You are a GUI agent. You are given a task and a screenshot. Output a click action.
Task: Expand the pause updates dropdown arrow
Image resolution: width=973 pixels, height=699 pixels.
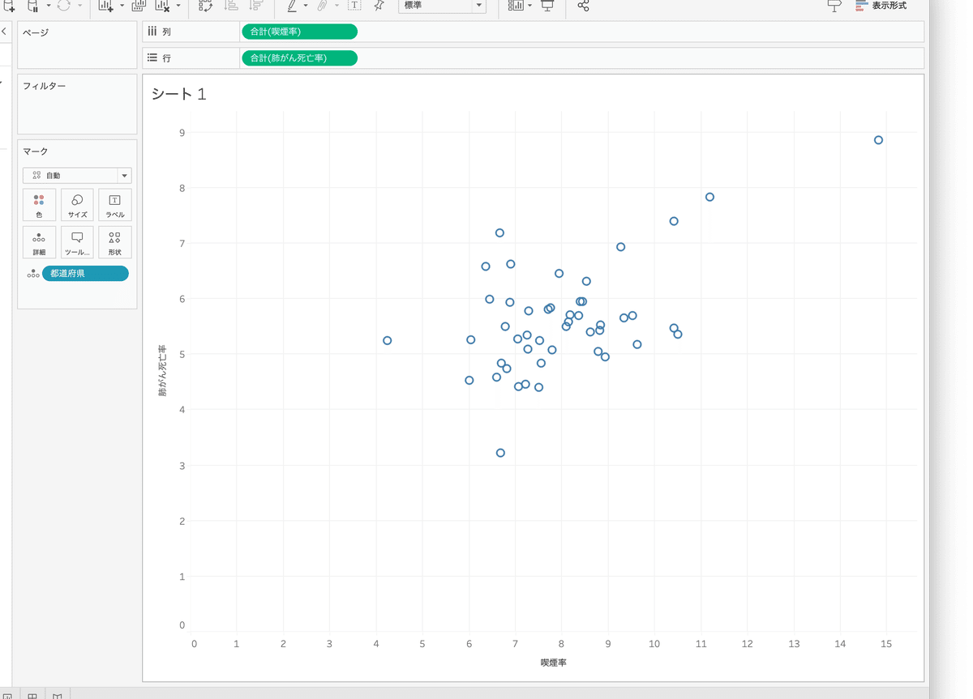click(x=49, y=6)
